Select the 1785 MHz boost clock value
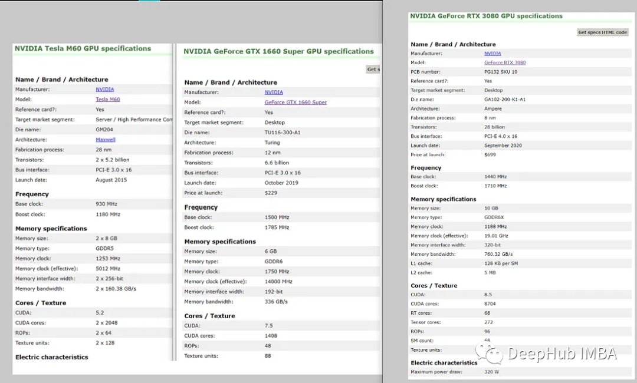The width and height of the screenshot is (637, 383). [x=277, y=227]
